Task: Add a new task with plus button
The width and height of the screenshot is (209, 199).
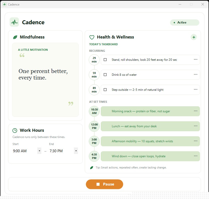Action: [194, 37]
